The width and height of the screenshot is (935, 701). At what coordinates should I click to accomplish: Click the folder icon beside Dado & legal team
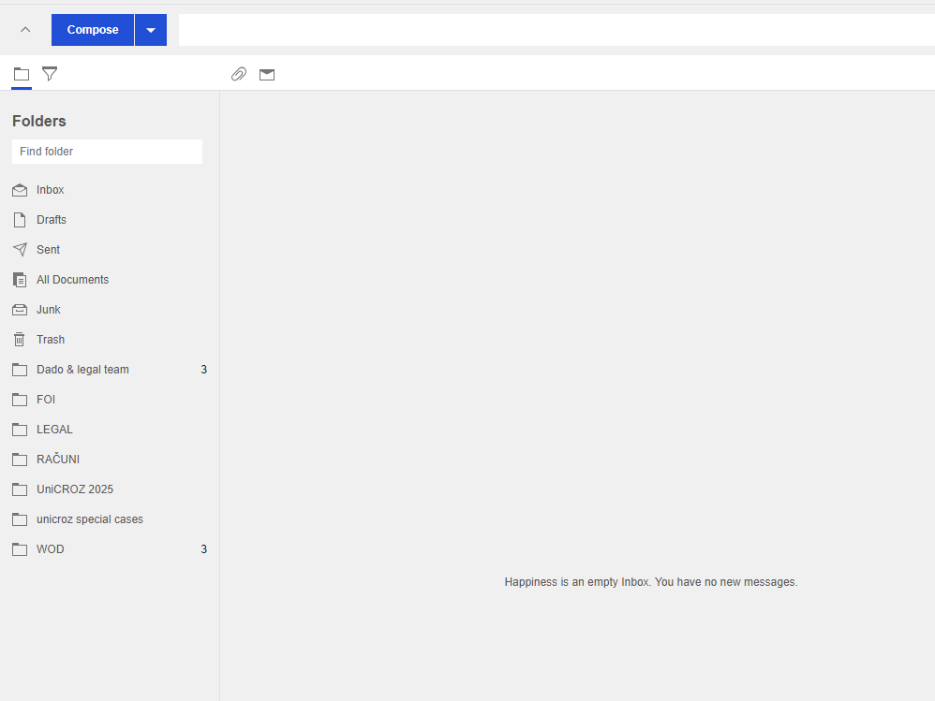coord(20,370)
